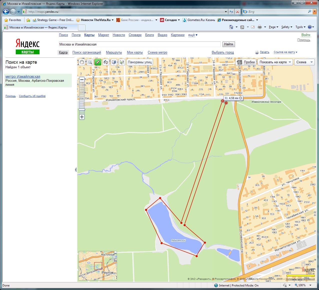The image size is (319, 290).
Task: Expand the Ссылка на карту dropdown
Action: point(285,52)
